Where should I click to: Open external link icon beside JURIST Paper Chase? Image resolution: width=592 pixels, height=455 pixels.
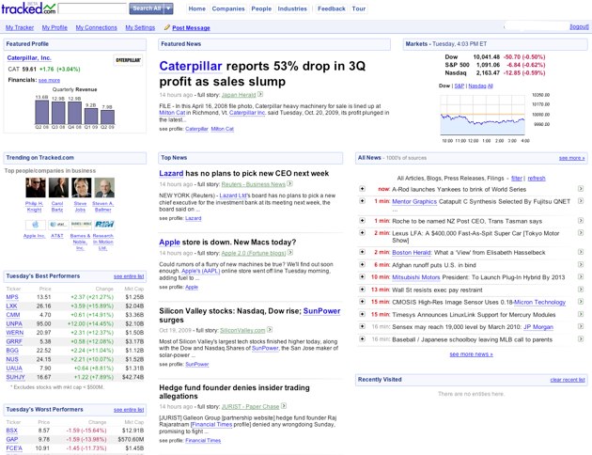(284, 406)
